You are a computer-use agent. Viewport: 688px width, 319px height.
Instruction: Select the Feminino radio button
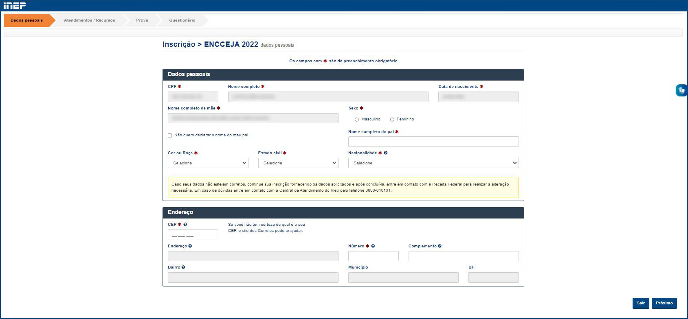(392, 120)
